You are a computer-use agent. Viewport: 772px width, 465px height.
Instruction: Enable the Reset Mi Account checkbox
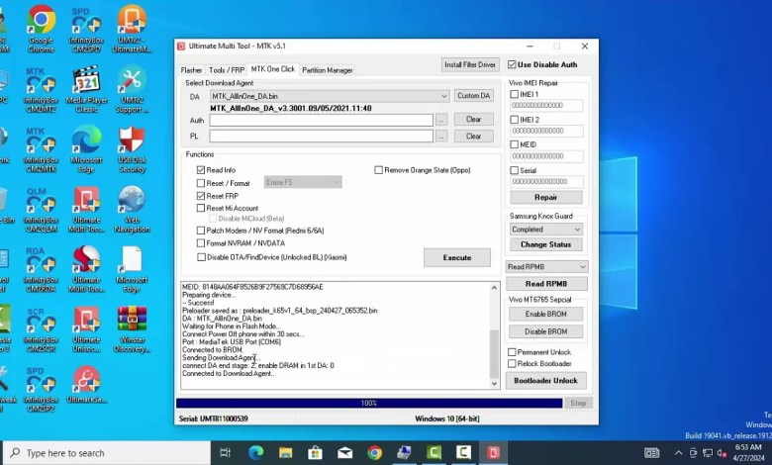[x=201, y=209]
